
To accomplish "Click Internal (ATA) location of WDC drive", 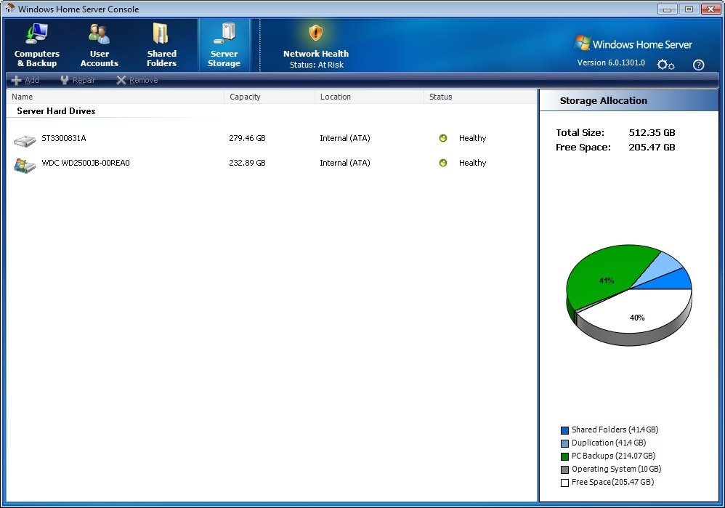I will (x=345, y=163).
